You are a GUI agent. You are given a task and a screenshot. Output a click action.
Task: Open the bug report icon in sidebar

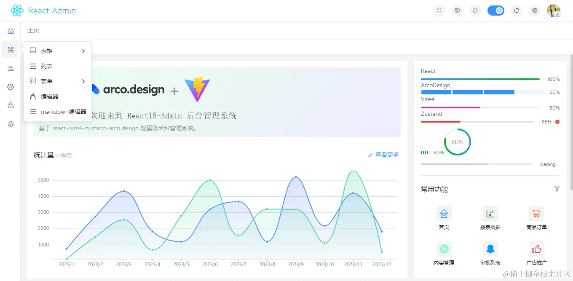[10, 124]
